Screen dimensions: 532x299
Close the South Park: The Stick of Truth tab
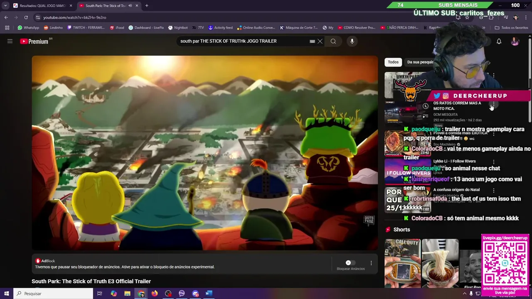(x=137, y=6)
